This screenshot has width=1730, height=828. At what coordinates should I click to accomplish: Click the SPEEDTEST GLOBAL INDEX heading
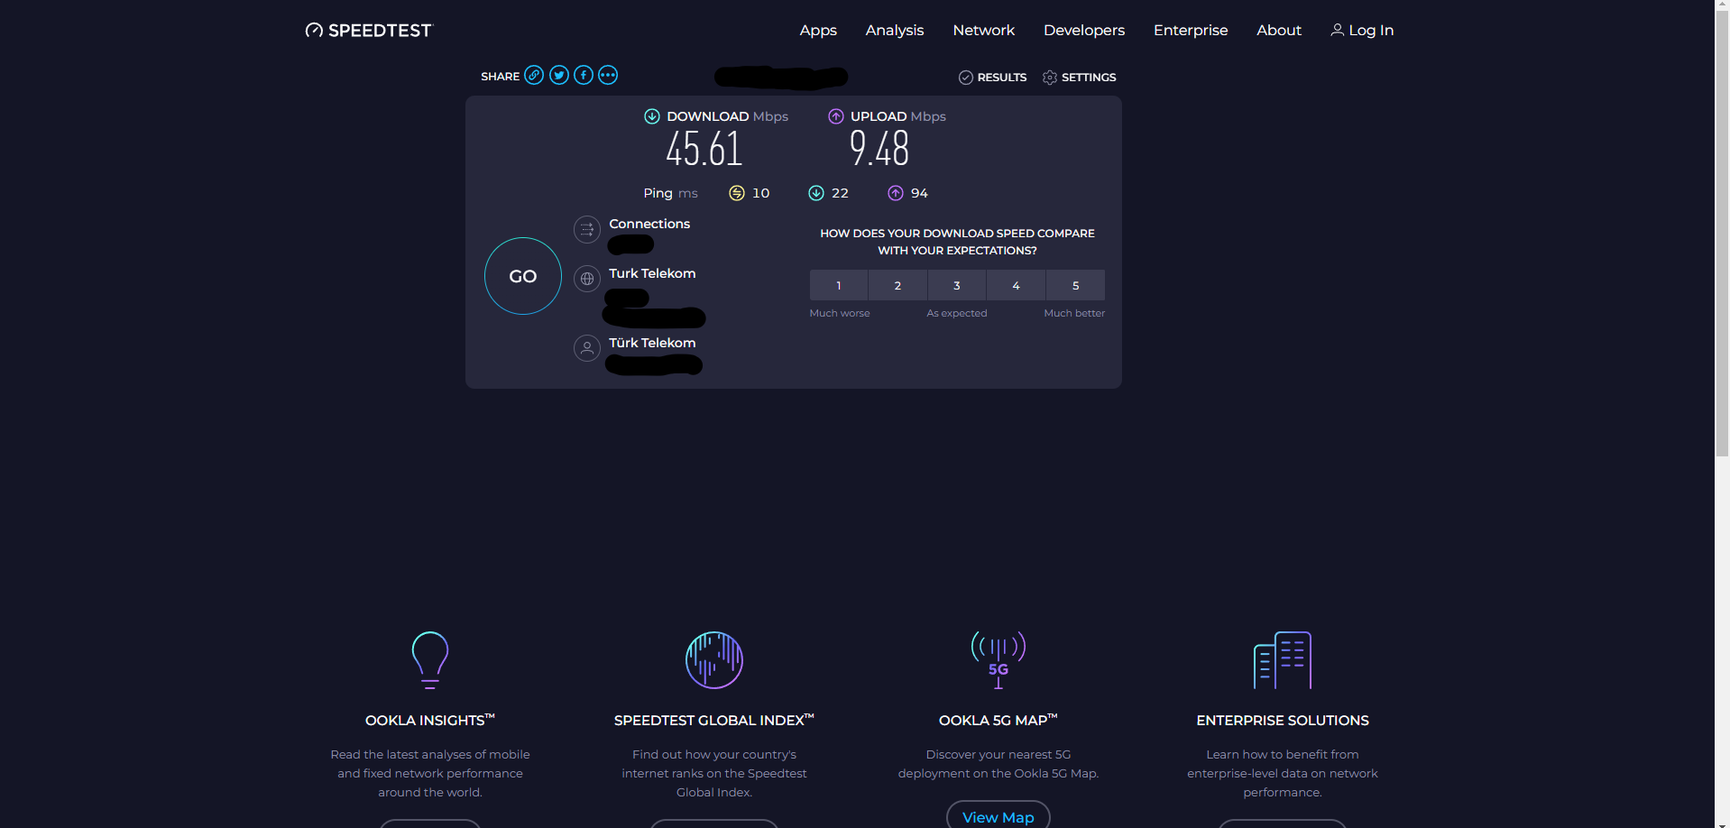[714, 720]
